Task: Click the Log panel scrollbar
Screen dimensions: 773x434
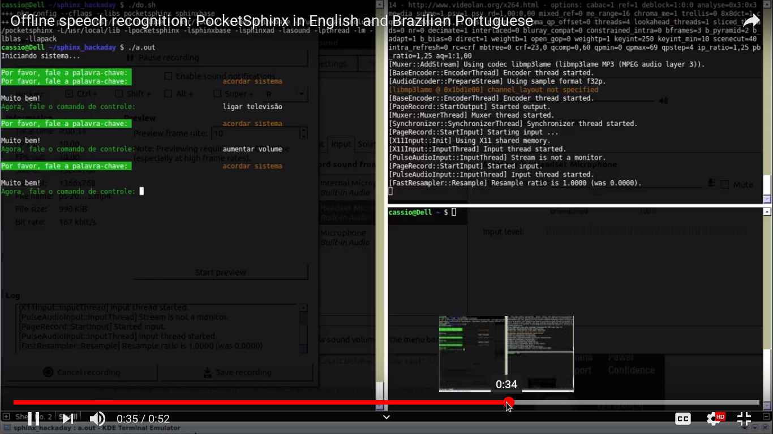Action: click(x=303, y=328)
